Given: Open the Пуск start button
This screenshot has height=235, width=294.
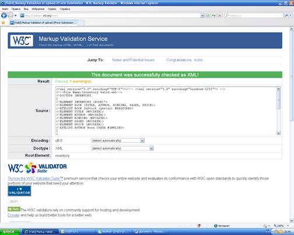Looking at the screenshot, I should click(10, 232).
